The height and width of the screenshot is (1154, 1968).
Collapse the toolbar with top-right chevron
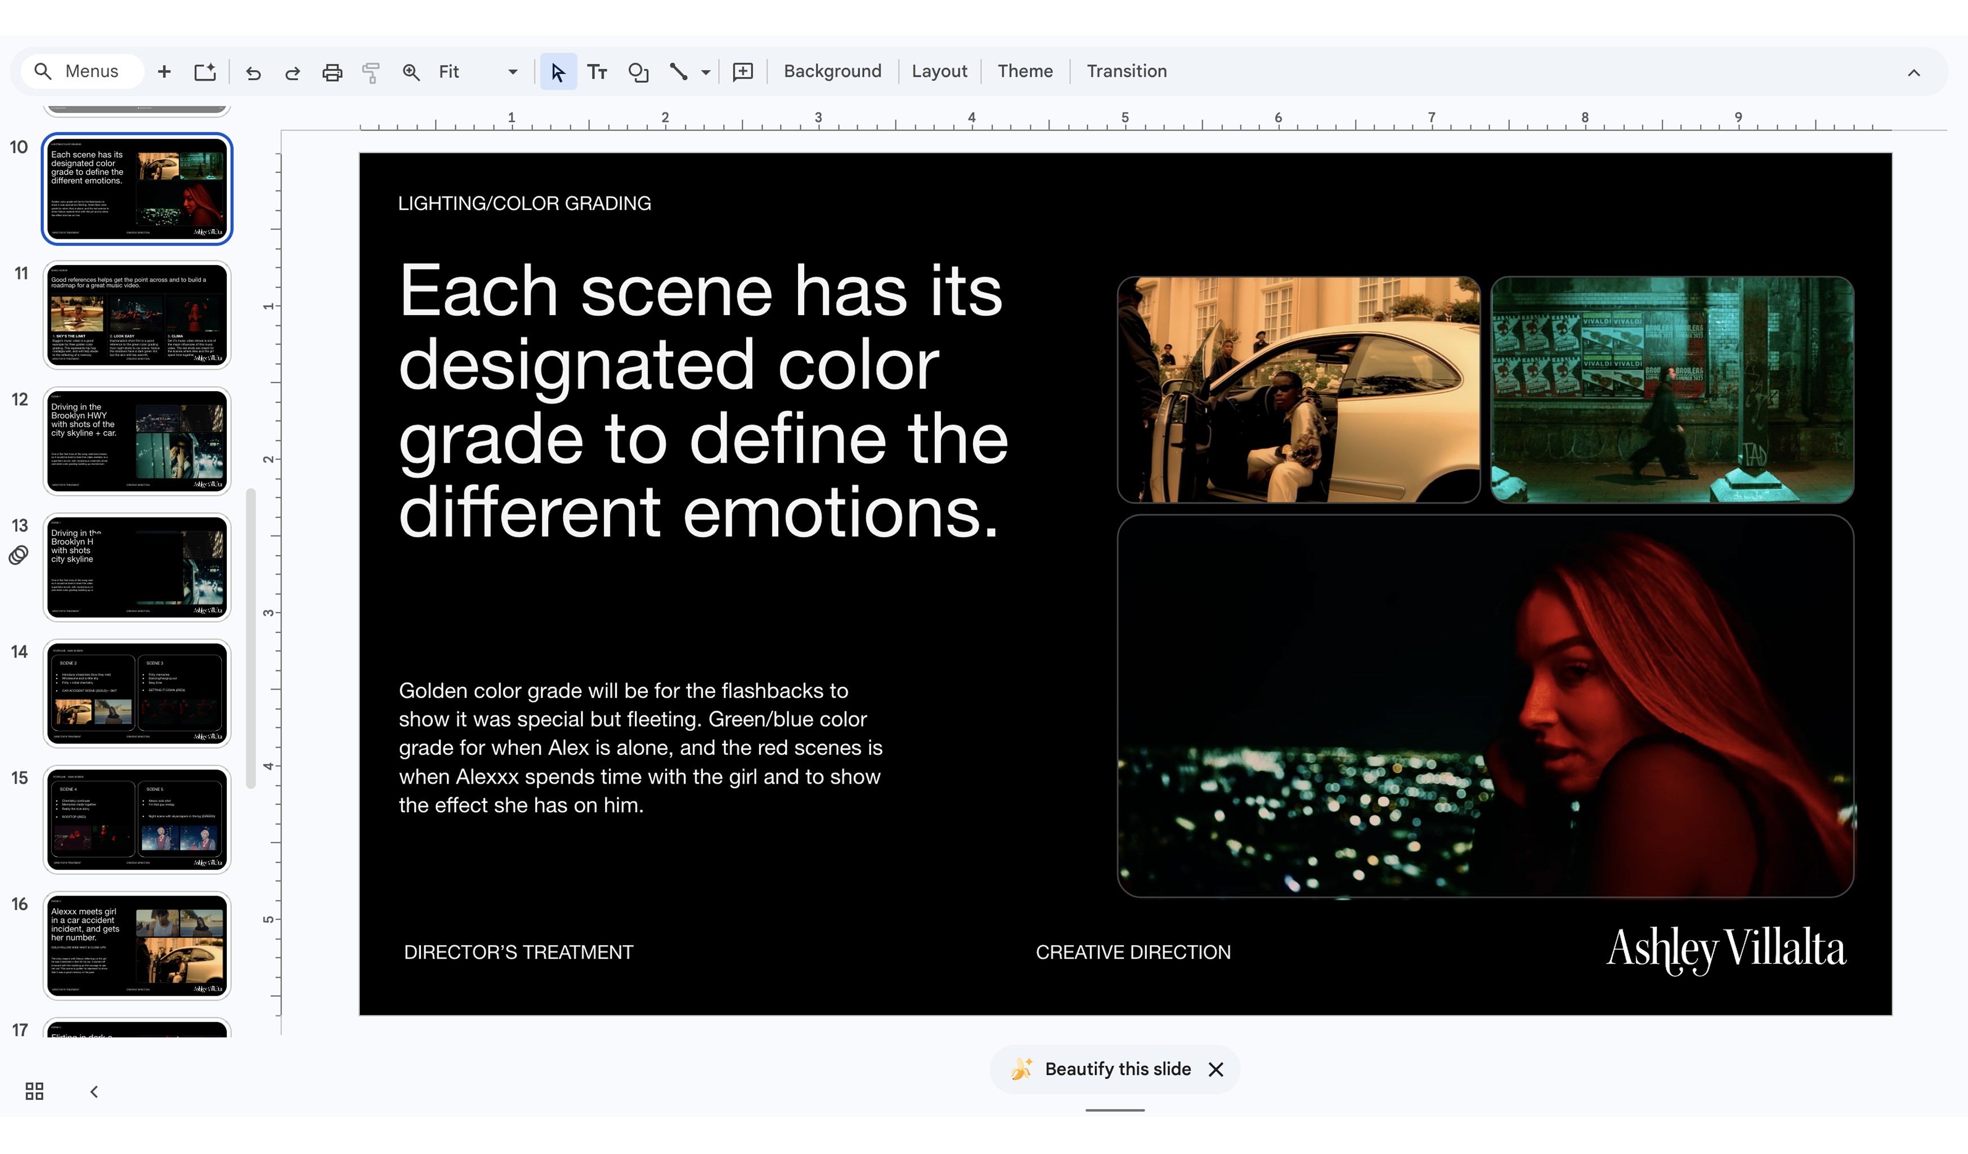[x=1913, y=73]
